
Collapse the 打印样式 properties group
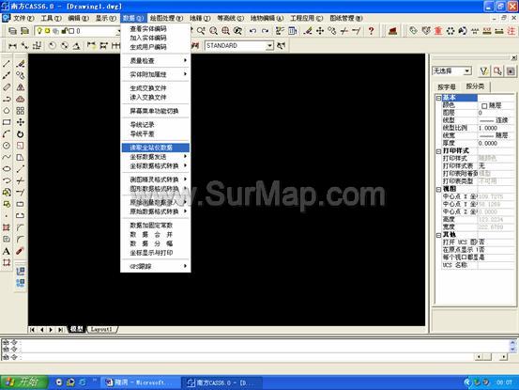pyautogui.click(x=438, y=151)
